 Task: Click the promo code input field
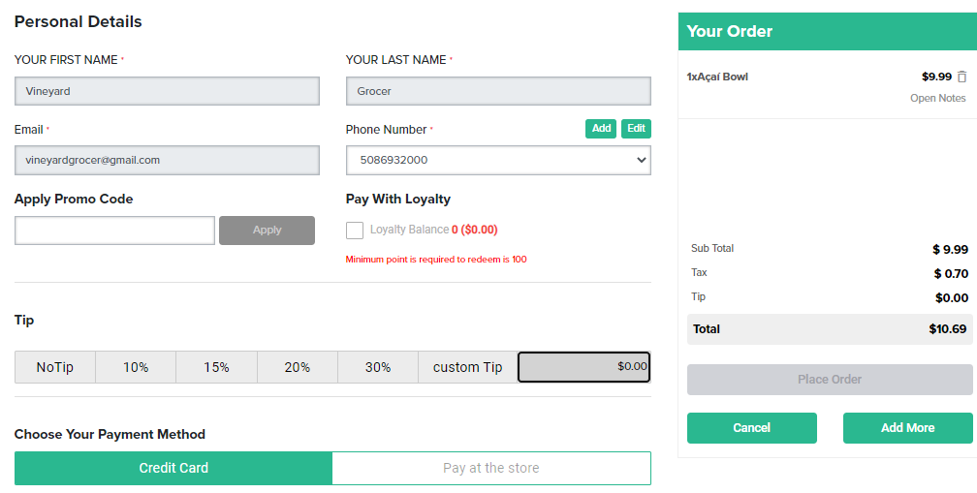(114, 231)
